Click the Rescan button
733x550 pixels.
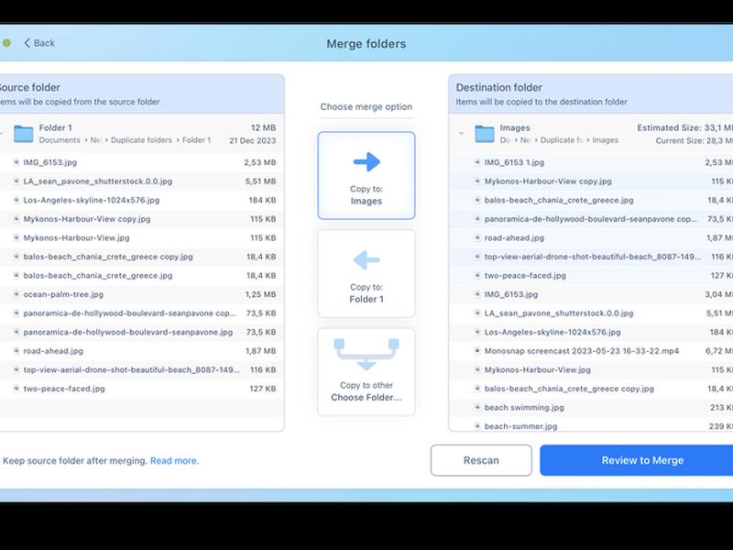pos(481,460)
